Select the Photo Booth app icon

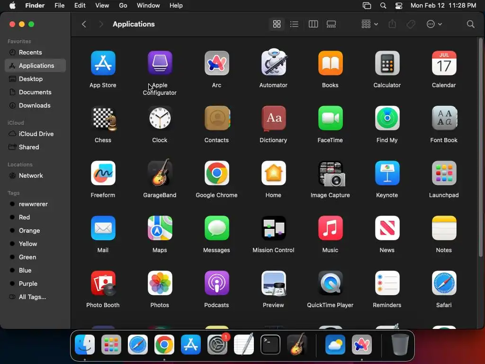[x=104, y=283]
